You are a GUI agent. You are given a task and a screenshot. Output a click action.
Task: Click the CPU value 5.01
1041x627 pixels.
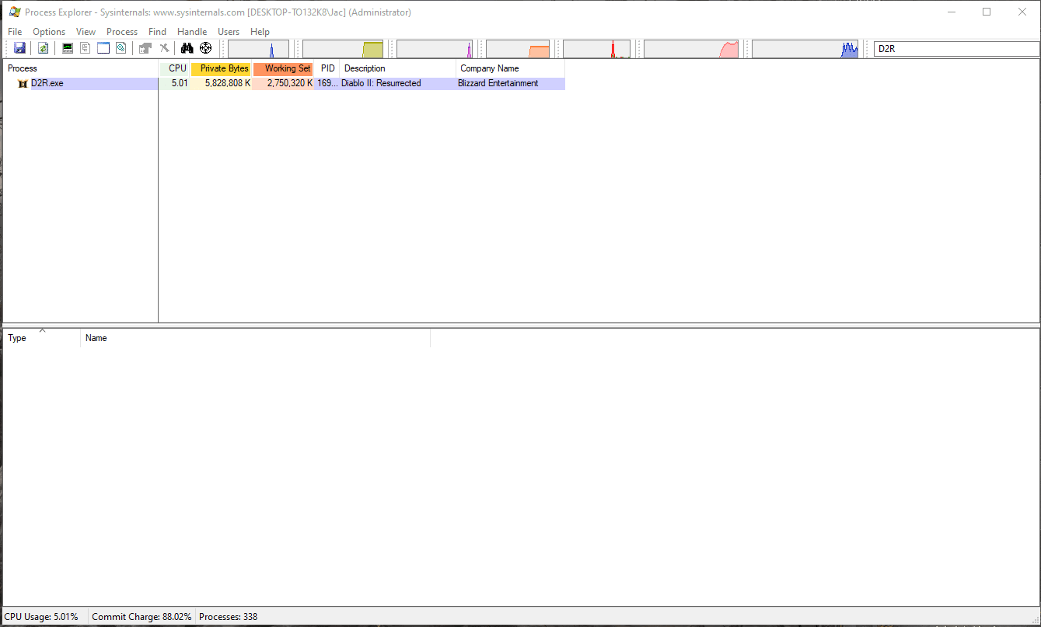tap(180, 83)
